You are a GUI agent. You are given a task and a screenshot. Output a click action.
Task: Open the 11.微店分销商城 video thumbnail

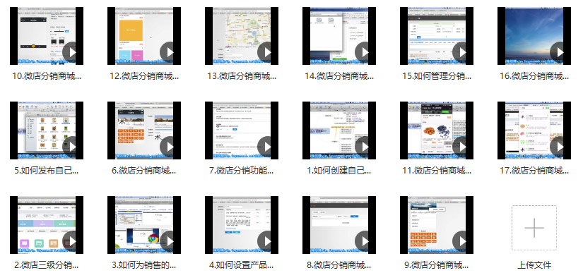coord(437,130)
